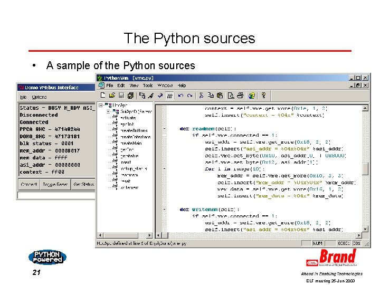
Task: Click the Open file folder icon
Action: 112,96
